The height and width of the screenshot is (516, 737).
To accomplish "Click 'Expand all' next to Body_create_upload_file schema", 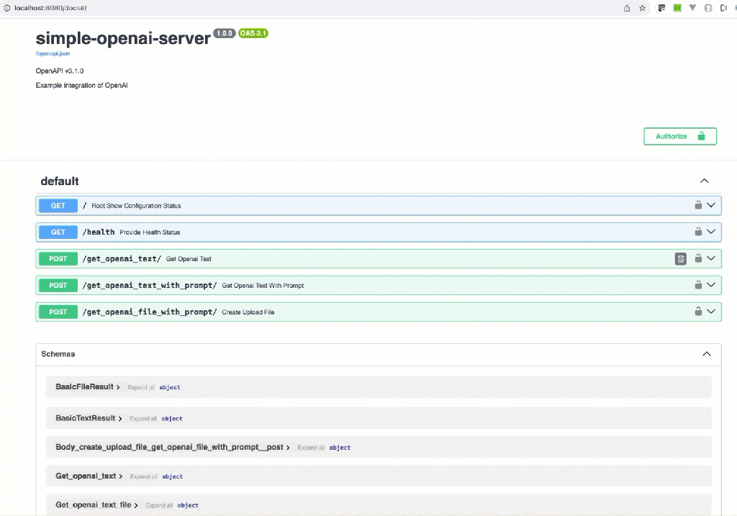I will [311, 448].
